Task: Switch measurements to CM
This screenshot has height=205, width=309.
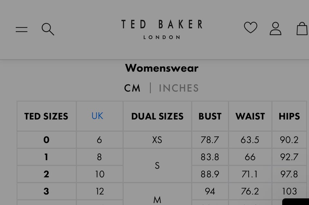Action: pos(132,88)
